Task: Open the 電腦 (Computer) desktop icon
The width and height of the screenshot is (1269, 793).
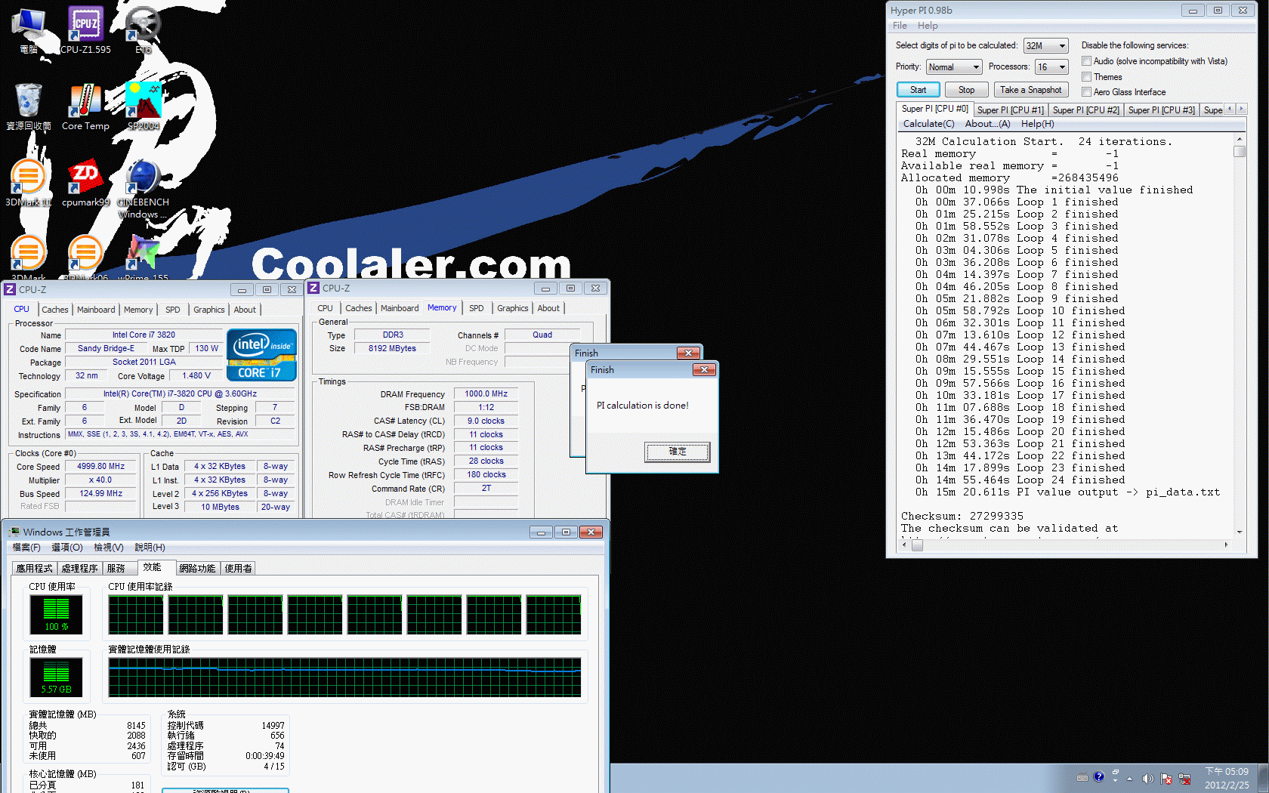Action: [x=29, y=30]
